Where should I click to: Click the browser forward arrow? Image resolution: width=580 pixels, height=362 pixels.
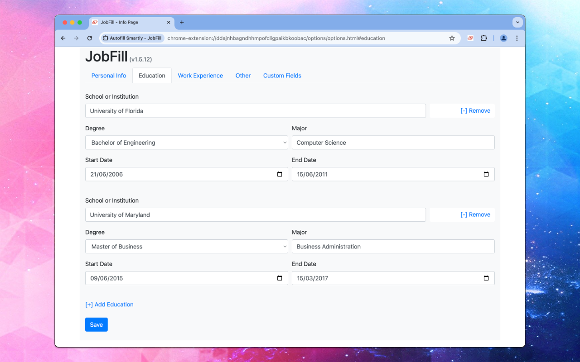pyautogui.click(x=76, y=38)
